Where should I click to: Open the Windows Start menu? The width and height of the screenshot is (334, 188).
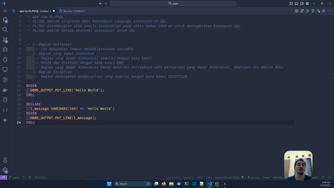109,184
